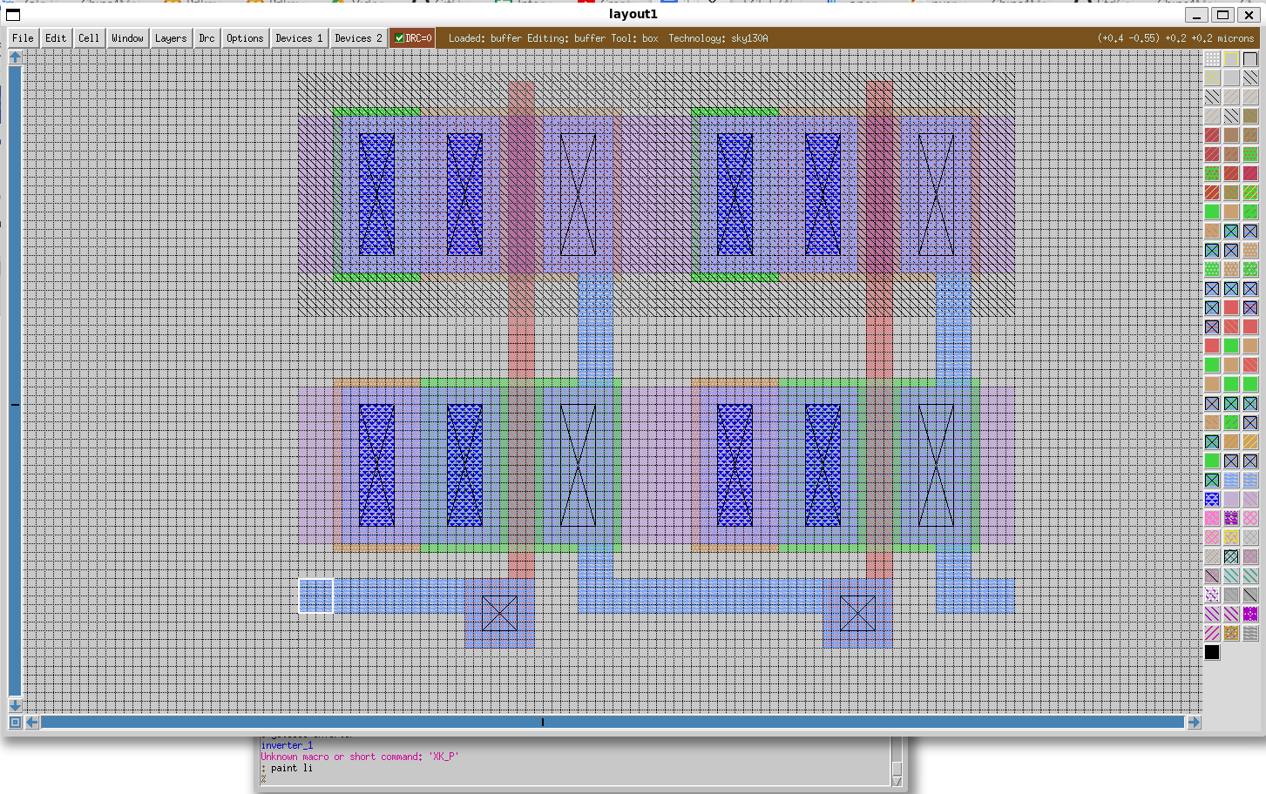Pick the blue triangles pattern layer swatch

[x=1212, y=499]
